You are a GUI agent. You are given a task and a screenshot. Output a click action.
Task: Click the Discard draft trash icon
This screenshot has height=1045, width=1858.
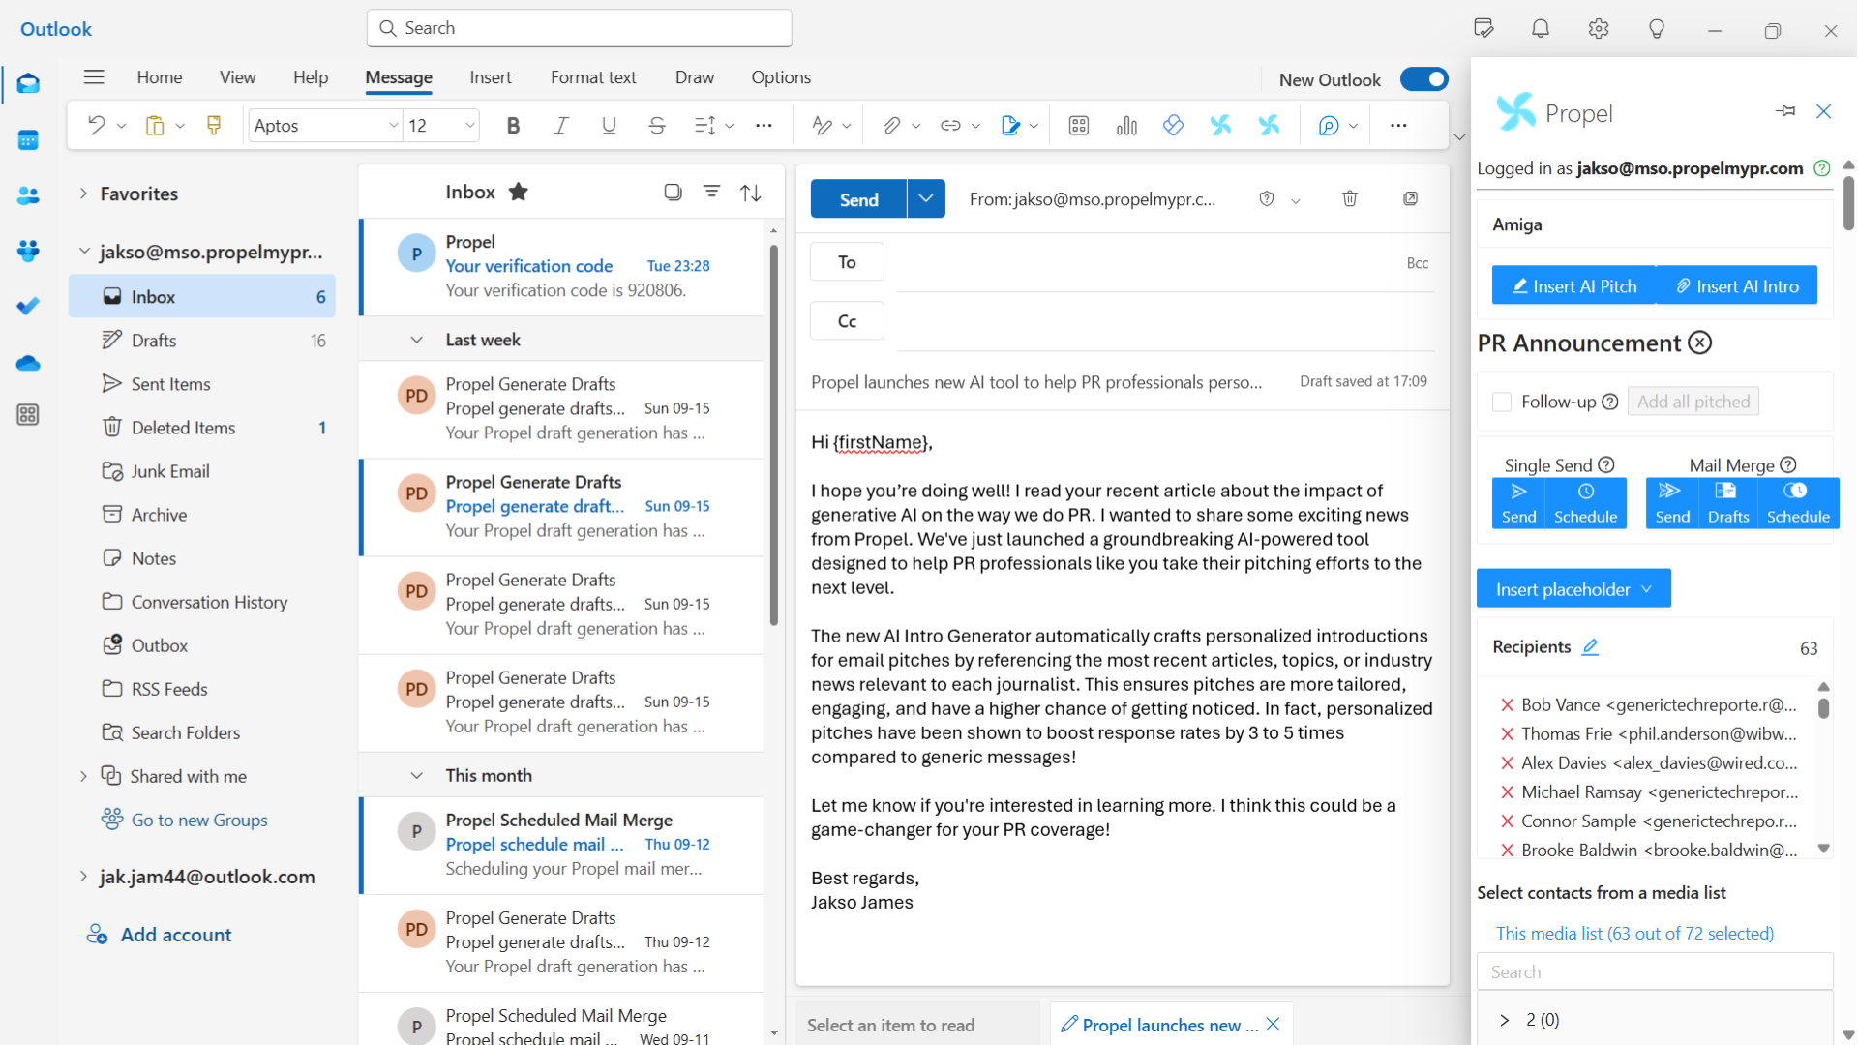pyautogui.click(x=1350, y=198)
